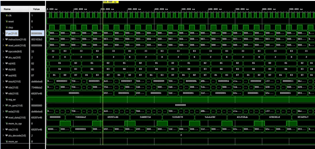Click the reset signal icon

coord(6,22)
